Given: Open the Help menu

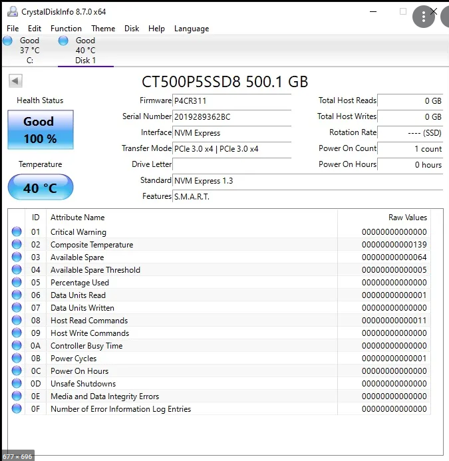Looking at the screenshot, I should [x=156, y=29].
